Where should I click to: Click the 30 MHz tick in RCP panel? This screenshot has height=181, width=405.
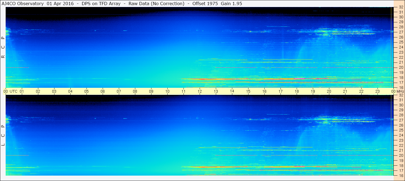pyautogui.click(x=401, y=17)
